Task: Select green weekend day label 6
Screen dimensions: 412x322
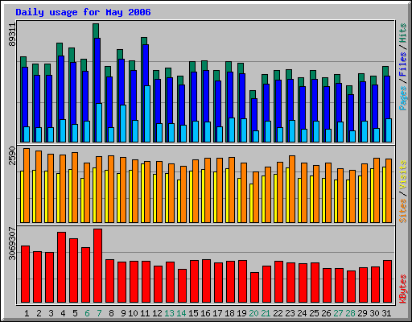Action: pyautogui.click(x=87, y=313)
